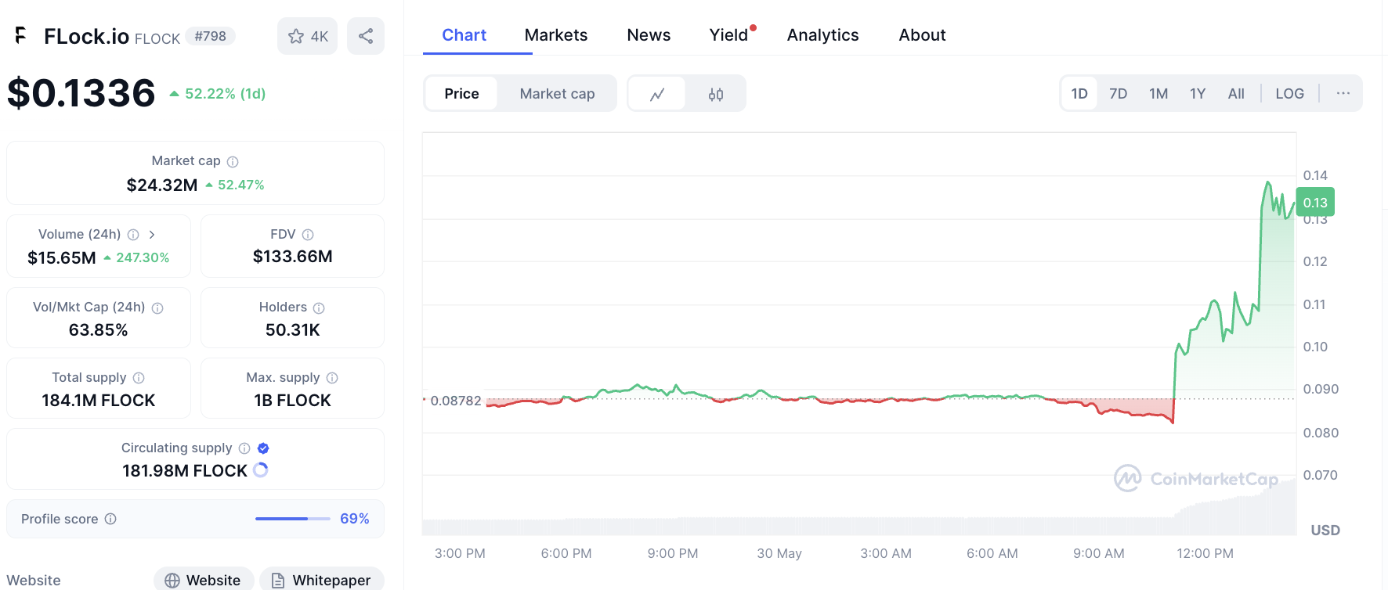
Task: Click the $24.32M market cap value
Action: [x=162, y=185]
